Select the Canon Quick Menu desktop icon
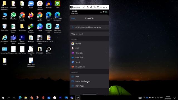Screen dimensions: 178x100 click(x=40, y=39)
